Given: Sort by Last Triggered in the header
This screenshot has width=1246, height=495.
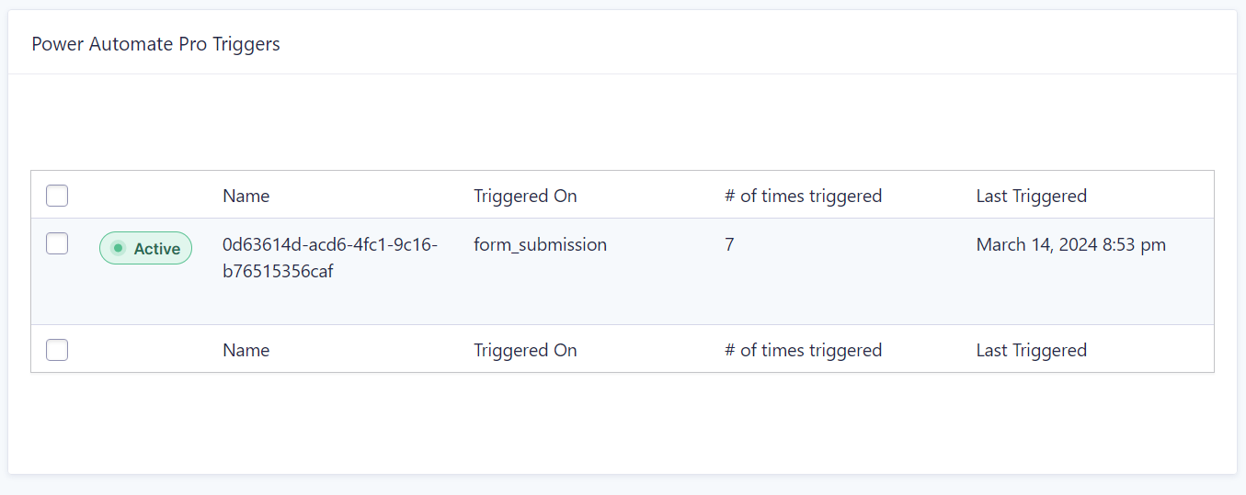Looking at the screenshot, I should 1031,196.
